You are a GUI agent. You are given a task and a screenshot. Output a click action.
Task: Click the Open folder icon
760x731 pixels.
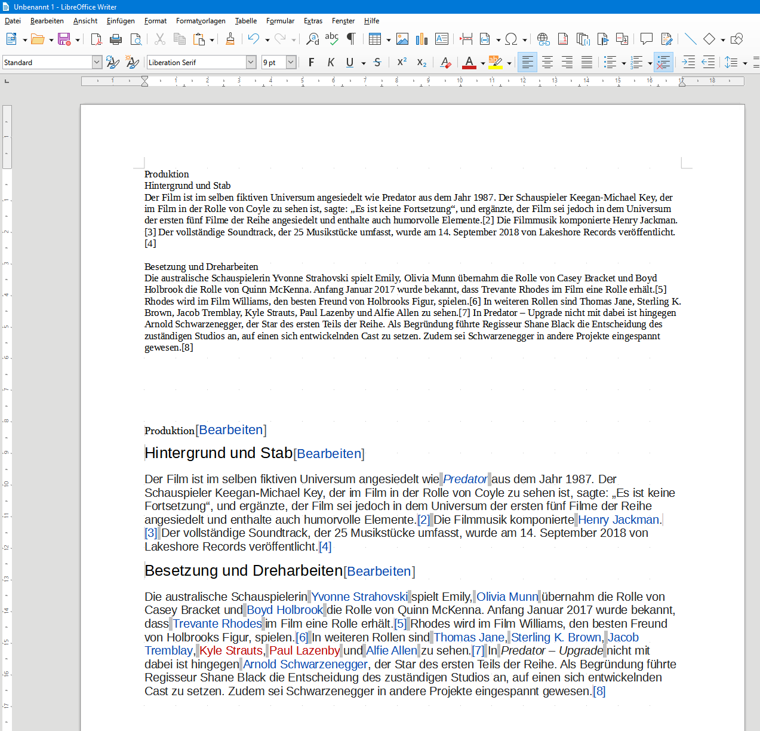click(x=38, y=39)
